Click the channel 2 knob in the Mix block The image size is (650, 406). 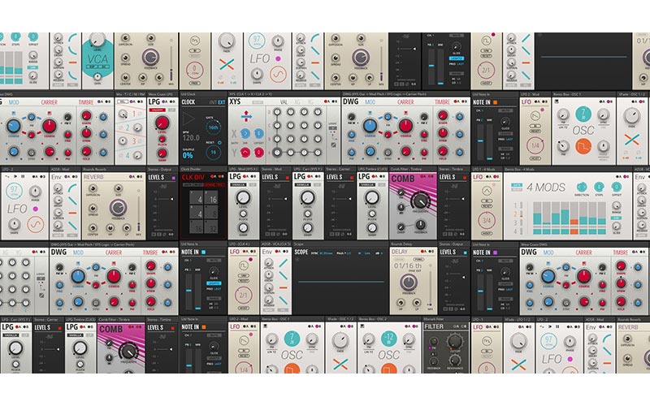[x=137, y=127]
